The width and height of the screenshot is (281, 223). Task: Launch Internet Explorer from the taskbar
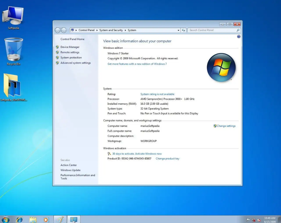click(19, 219)
